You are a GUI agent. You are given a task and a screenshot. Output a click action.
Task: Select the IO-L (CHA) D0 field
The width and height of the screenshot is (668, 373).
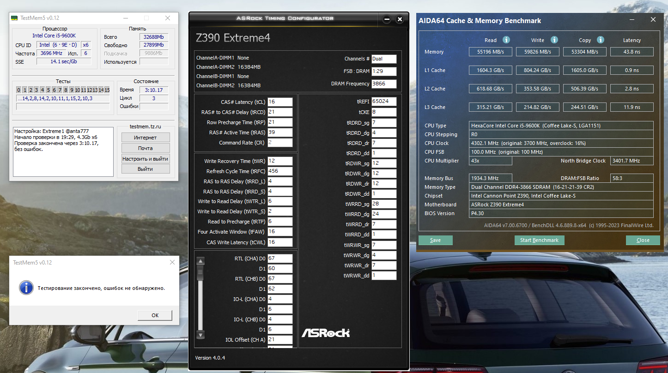[x=280, y=299]
